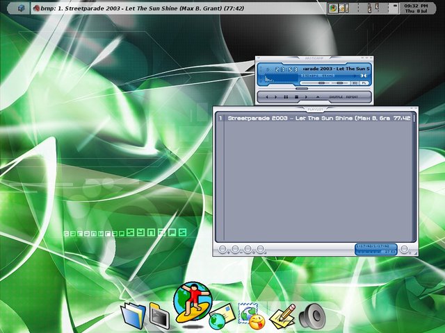Click the computer icon in top panel
Viewport: 445px width, 333px height.
tap(21, 8)
